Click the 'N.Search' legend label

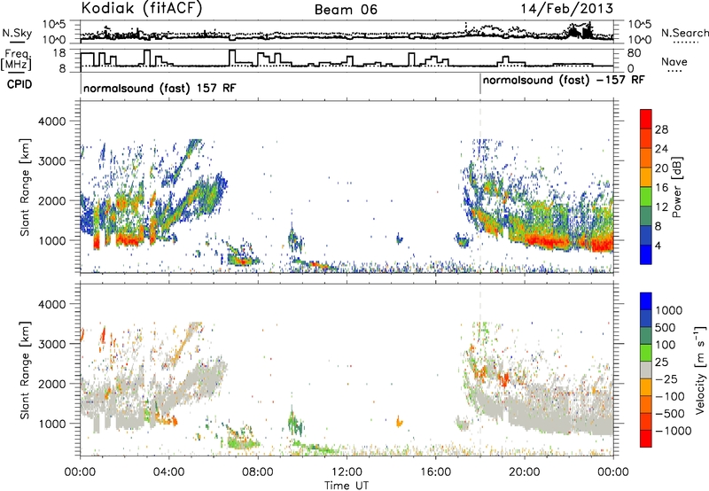tap(684, 33)
